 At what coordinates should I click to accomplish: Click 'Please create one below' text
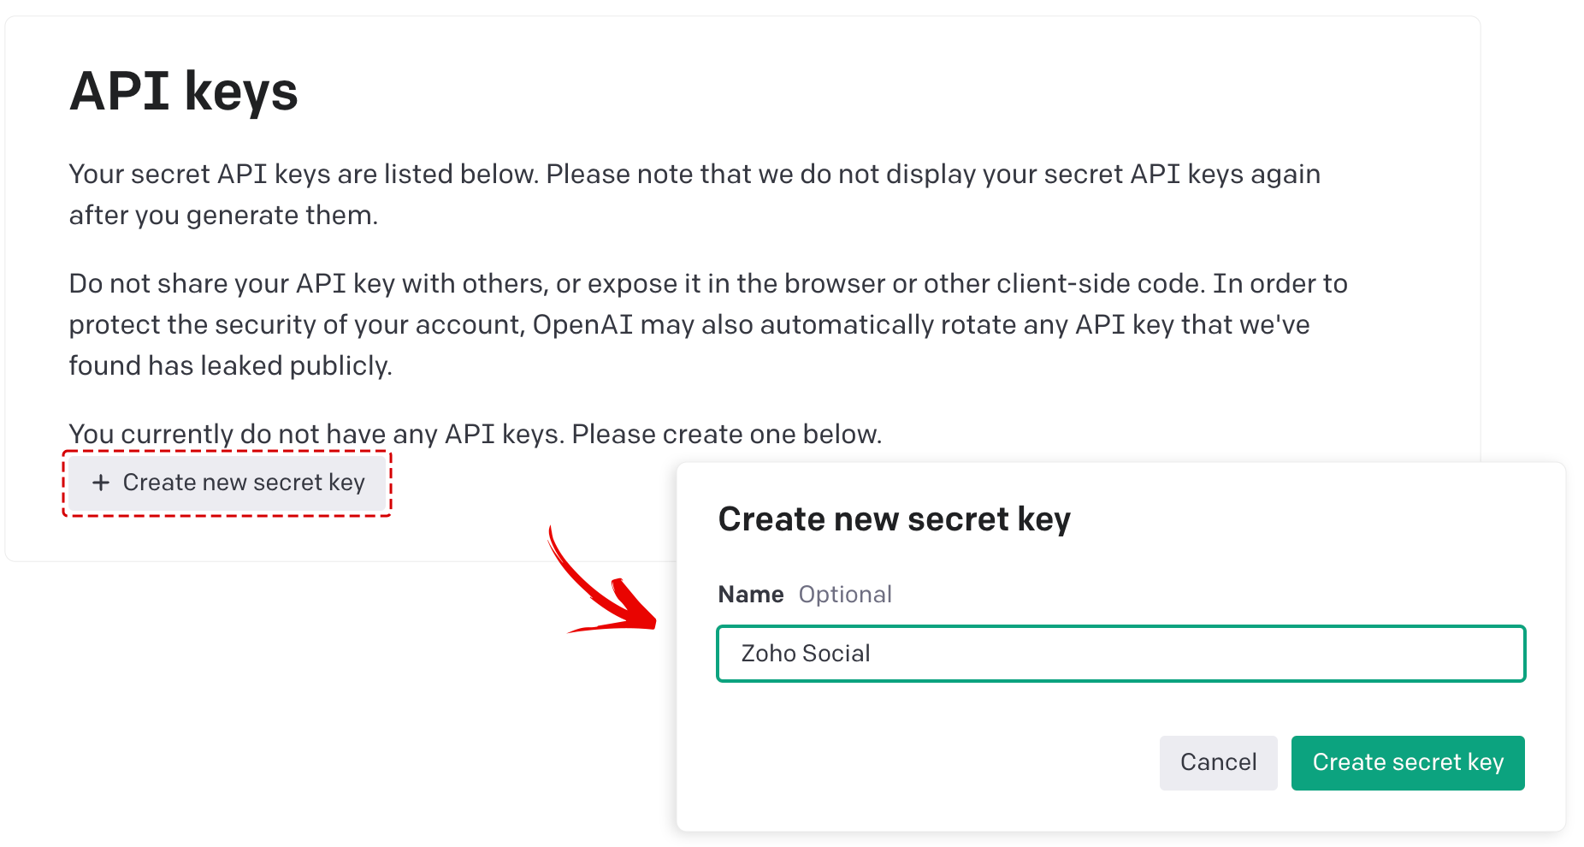(726, 435)
